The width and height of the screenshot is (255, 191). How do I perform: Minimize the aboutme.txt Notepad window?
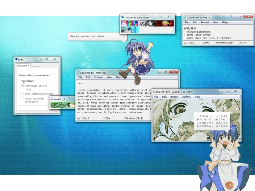(160, 72)
